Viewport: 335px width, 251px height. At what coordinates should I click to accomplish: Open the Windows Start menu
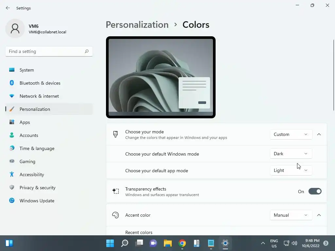pyautogui.click(x=110, y=243)
